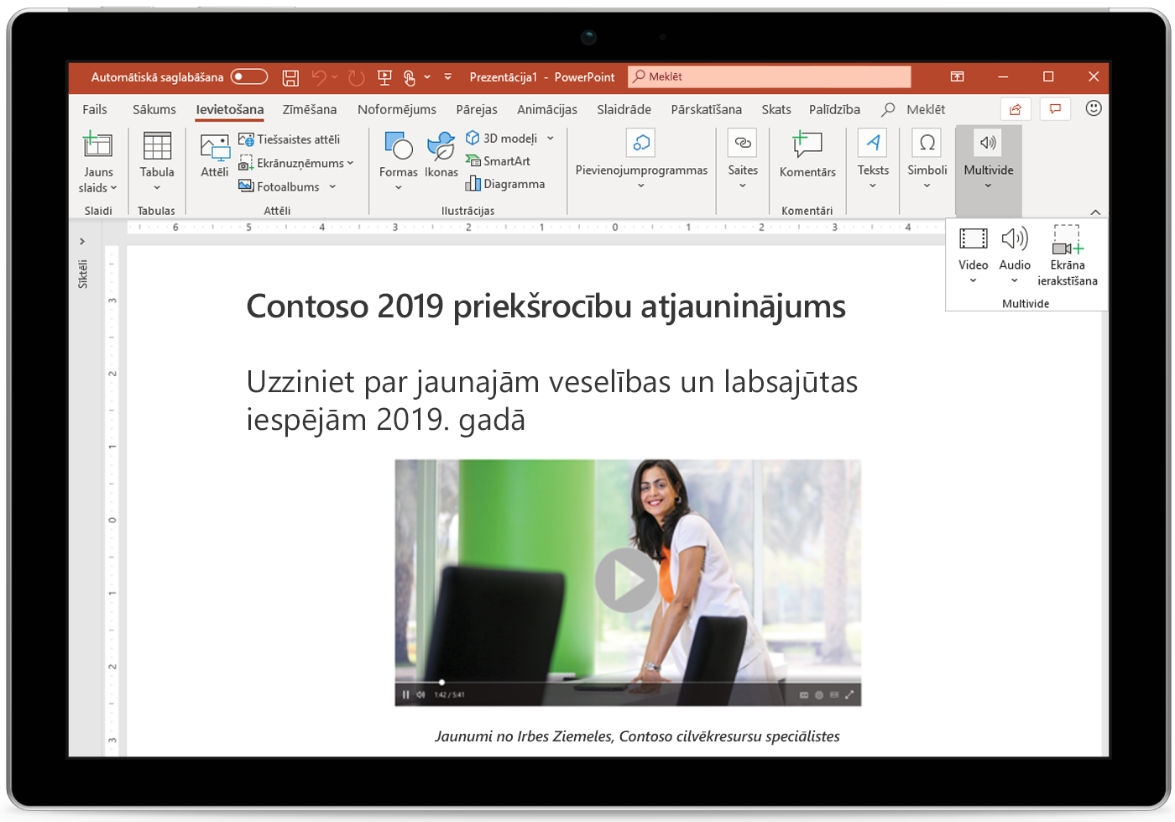Redo the last action
1175x822 pixels.
[357, 77]
